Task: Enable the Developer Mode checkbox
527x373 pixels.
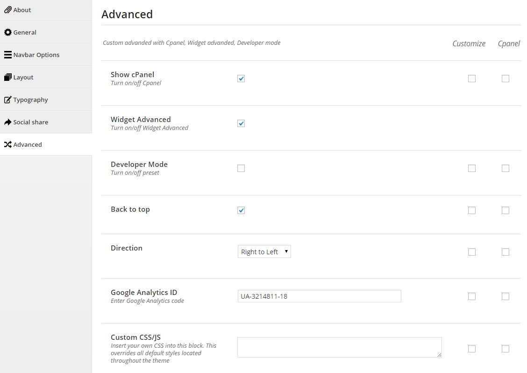Action: (x=241, y=168)
